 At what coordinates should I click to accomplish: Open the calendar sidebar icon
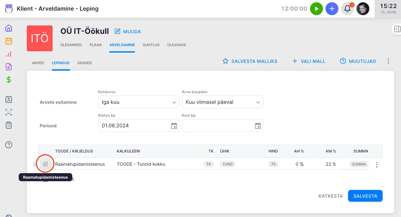tap(9, 41)
